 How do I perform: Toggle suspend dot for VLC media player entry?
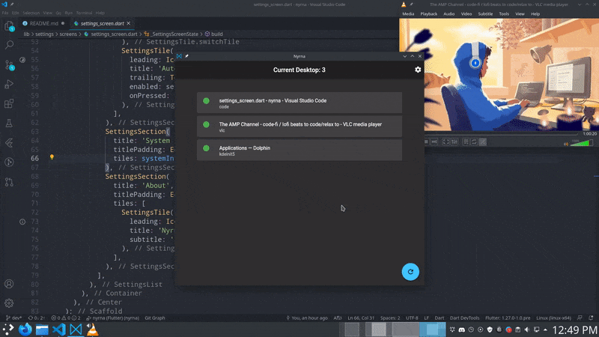pyautogui.click(x=207, y=124)
